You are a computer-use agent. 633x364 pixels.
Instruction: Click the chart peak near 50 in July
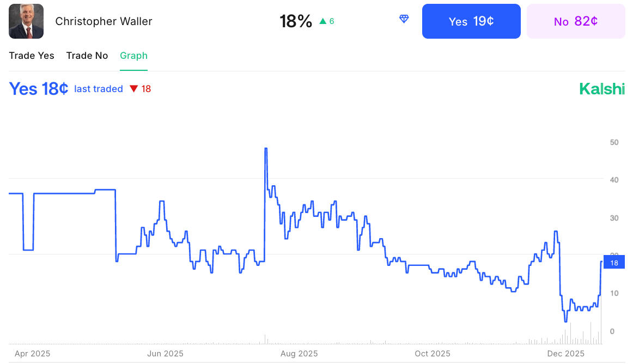(x=266, y=149)
